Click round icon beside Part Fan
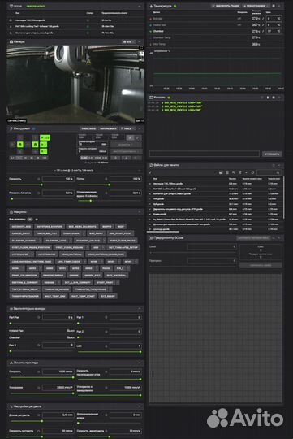 [39, 317]
